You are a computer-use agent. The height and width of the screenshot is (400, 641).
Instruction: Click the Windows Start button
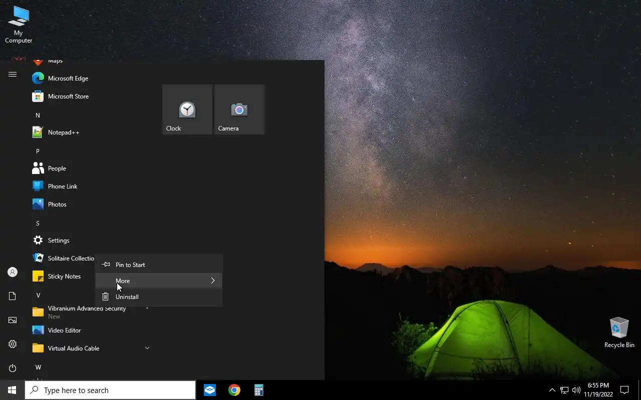(12, 390)
